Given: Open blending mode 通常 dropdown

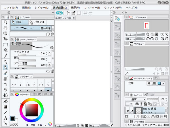Looking at the screenshot, I should pos(135,99).
